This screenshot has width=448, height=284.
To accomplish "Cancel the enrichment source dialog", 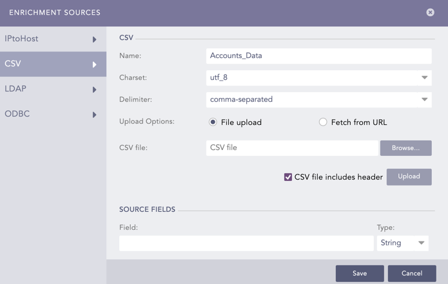I will pos(412,274).
